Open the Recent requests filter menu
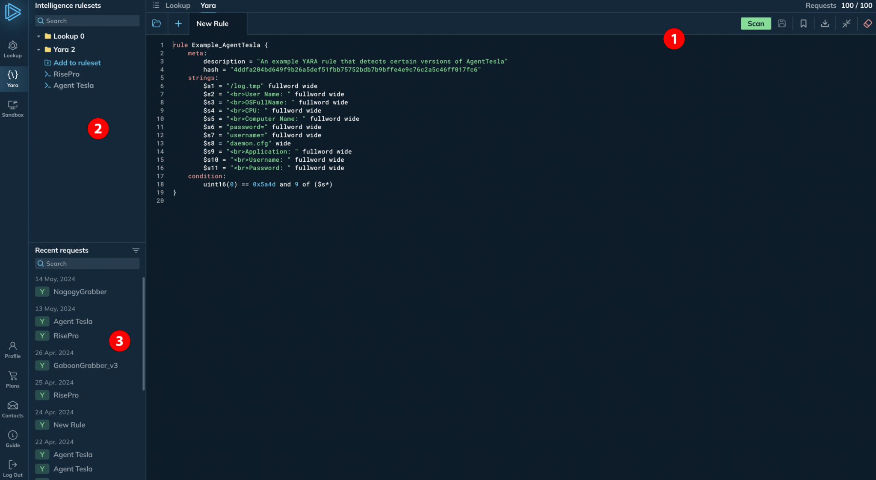Screen dimensions: 876x480 click(136, 250)
